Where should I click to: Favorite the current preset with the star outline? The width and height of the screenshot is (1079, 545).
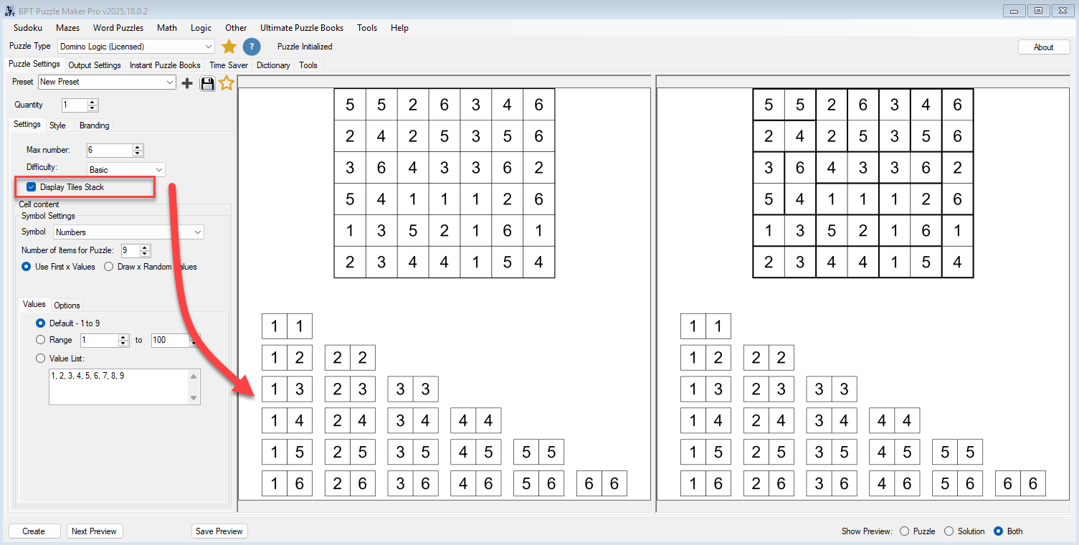point(226,82)
